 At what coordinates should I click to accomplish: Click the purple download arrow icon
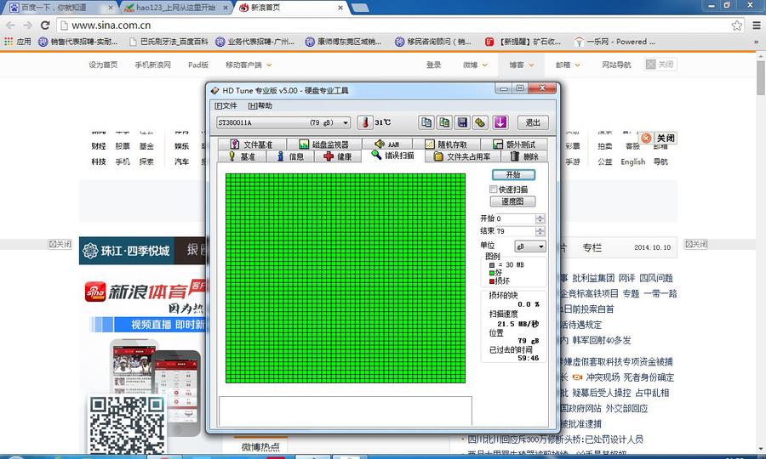pyautogui.click(x=500, y=122)
